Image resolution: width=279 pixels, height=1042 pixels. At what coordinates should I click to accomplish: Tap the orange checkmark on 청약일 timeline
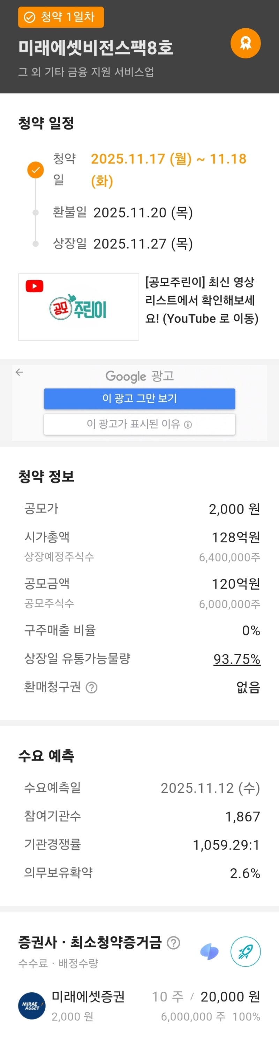pyautogui.click(x=36, y=170)
